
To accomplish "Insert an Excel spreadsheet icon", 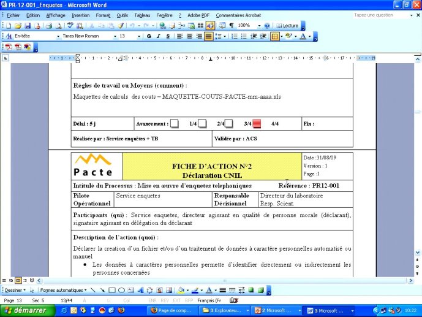I will [x=191, y=26].
